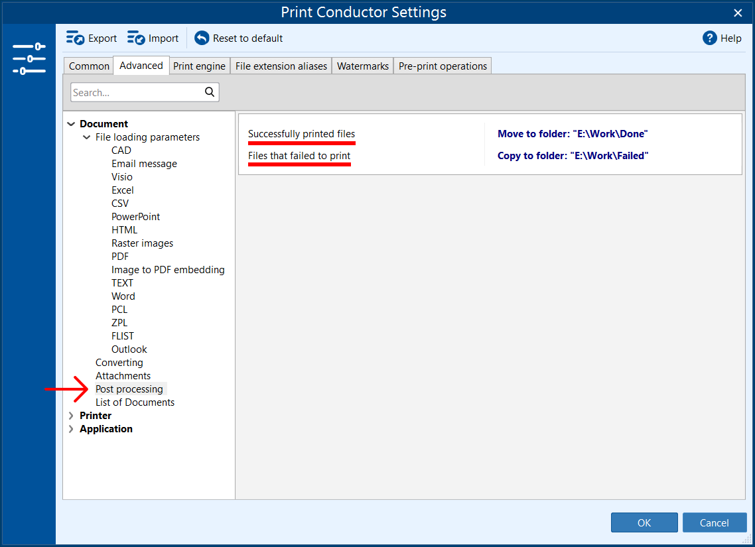Open the Watermarks tab
The image size is (755, 547).
[x=362, y=66]
